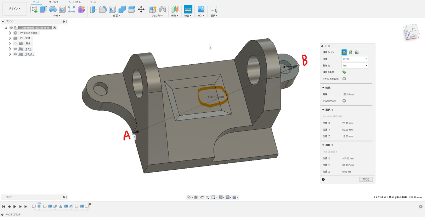Choose the solid body selection filter icon

(350, 52)
